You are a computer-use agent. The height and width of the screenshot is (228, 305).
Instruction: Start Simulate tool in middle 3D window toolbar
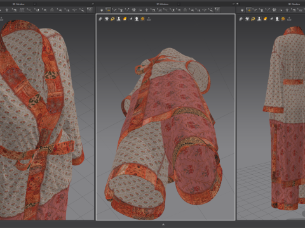102,10
